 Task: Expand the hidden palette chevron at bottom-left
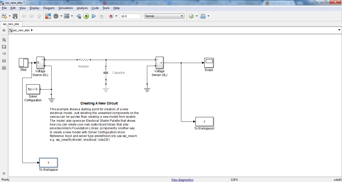coord(4,173)
